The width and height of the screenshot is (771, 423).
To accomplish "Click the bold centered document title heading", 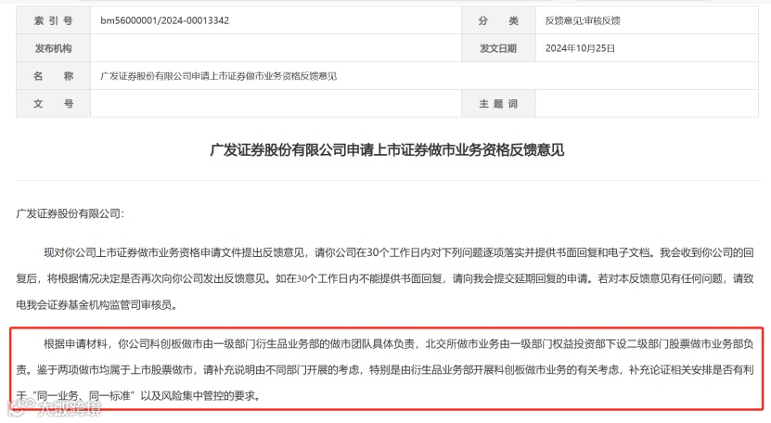I will (387, 149).
